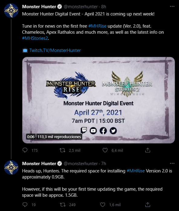Viewport: 179px width, 211px height.
Task: Open #MHRise hashtag in the second tweet
Action: pos(135,171)
